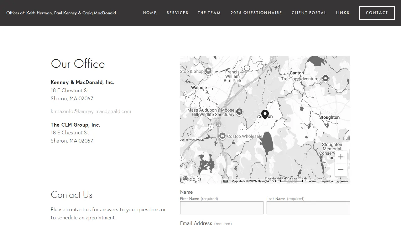This screenshot has width=401, height=225.
Task: Navigate to The Team page
Action: click(209, 13)
